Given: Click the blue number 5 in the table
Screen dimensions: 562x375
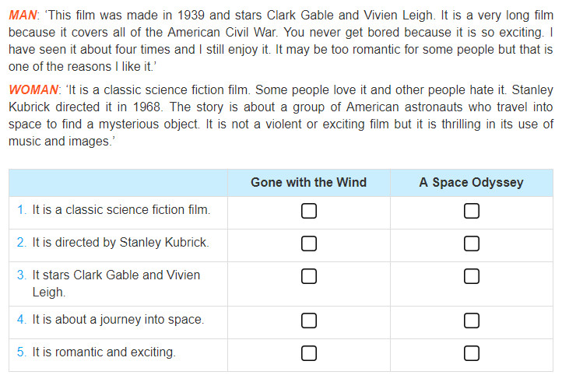Looking at the screenshot, I should point(21,352).
